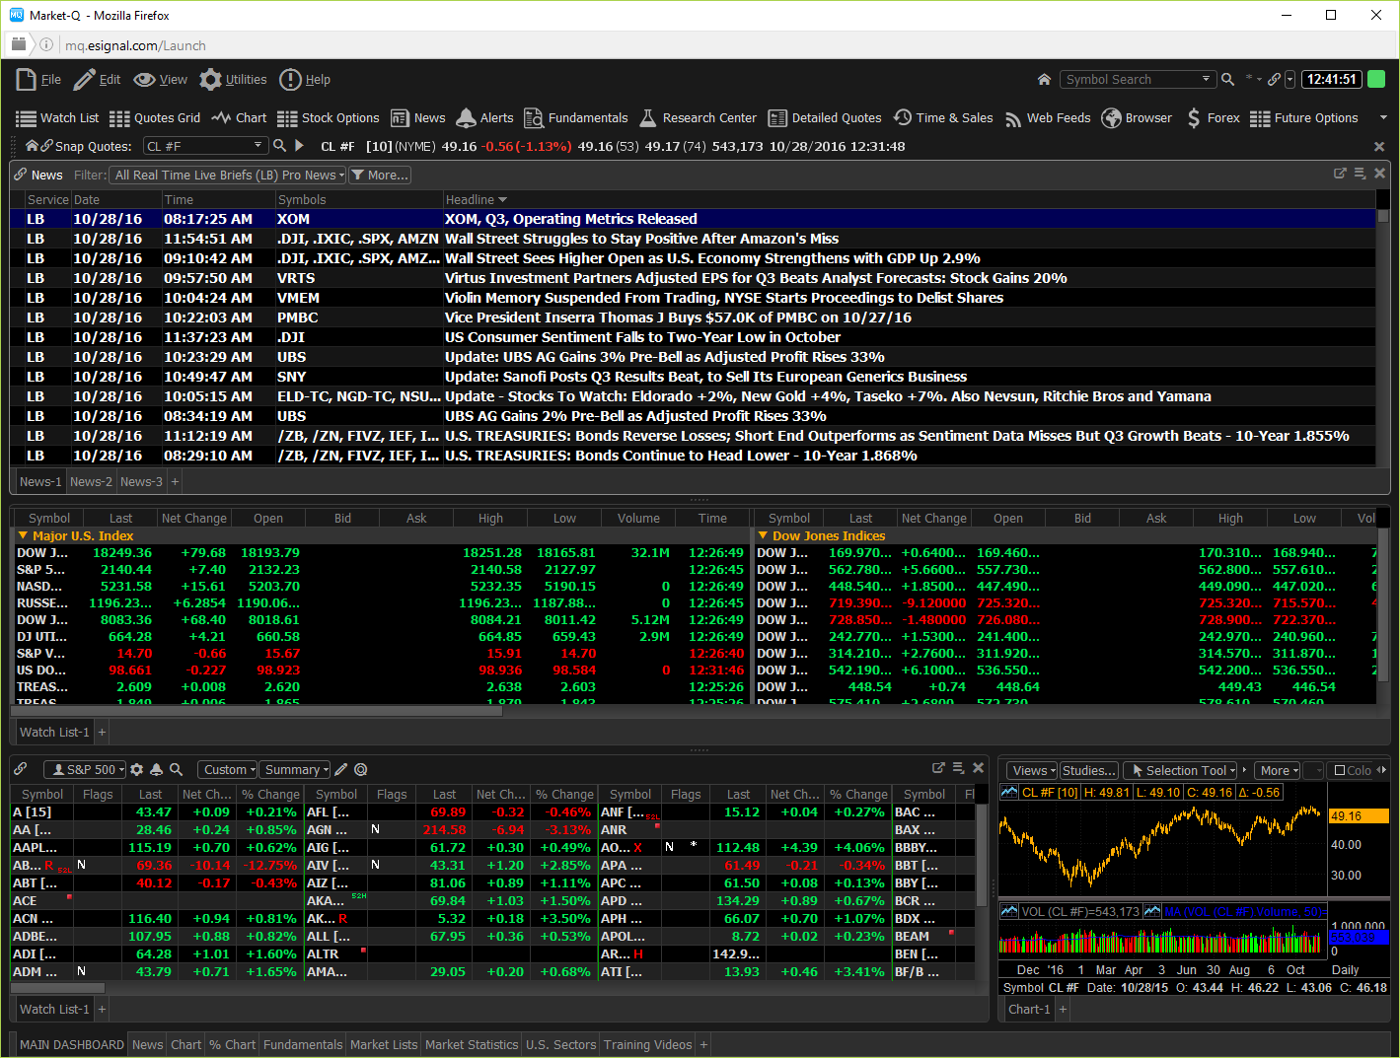Viewport: 1400px width, 1058px height.
Task: Pop out the News panel
Action: 1340,174
